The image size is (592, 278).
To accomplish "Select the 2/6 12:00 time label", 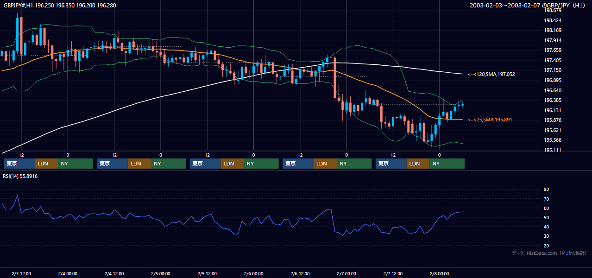I will [300, 273].
